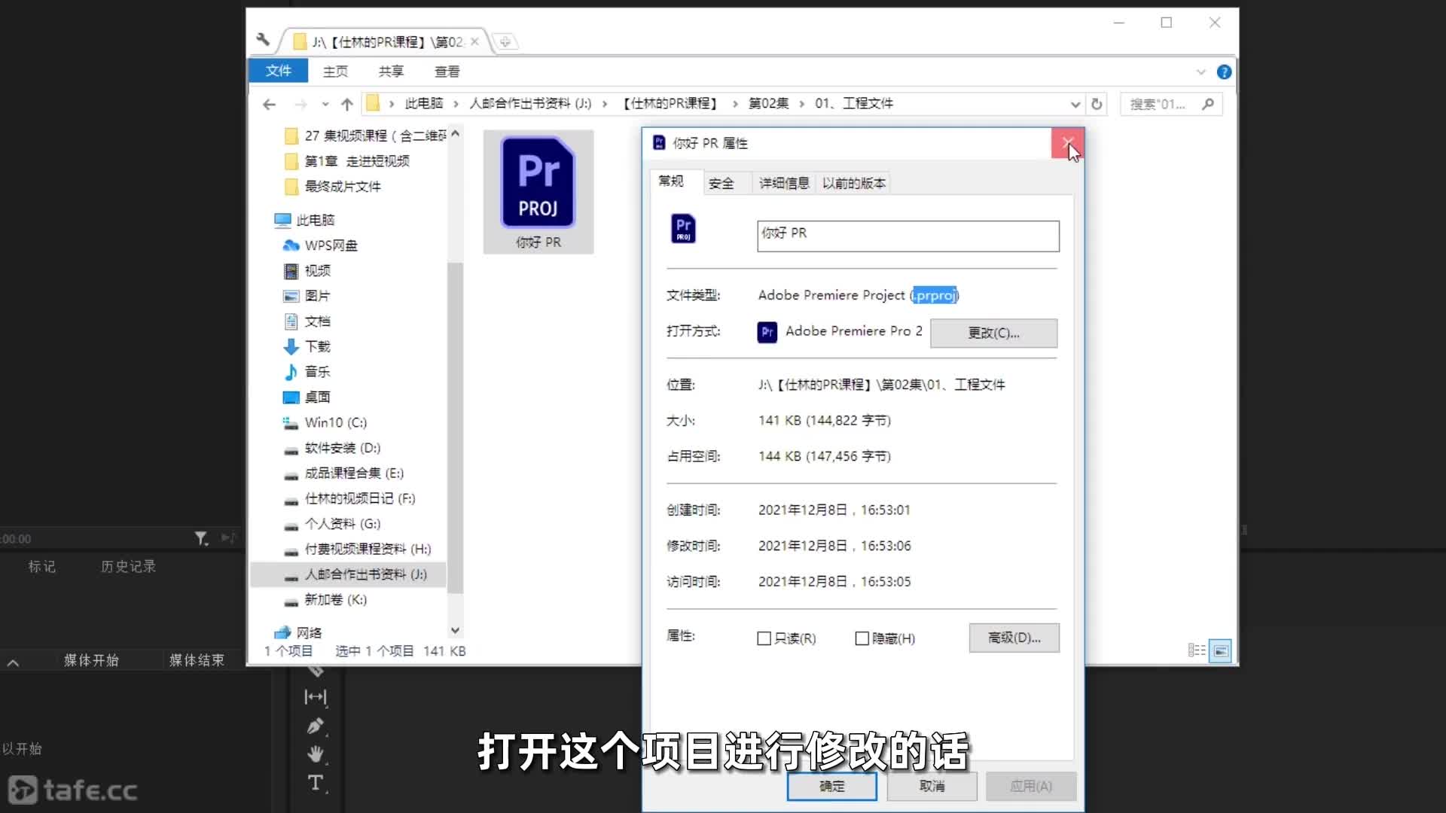Viewport: 1446px width, 813px height.
Task: Go back with the back arrow
Action: coord(269,105)
